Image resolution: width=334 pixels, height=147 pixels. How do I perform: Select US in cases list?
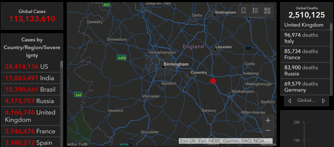31,67
